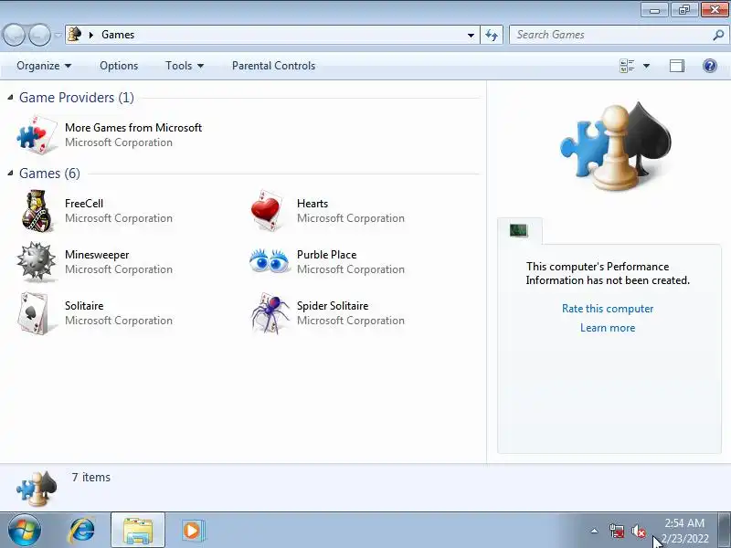731x548 pixels.
Task: Toggle the preview pane button
Action: click(x=677, y=66)
